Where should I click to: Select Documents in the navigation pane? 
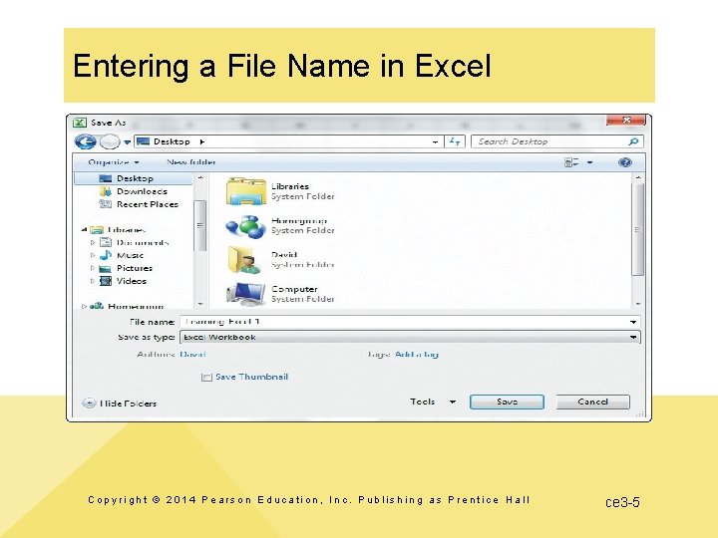[x=135, y=242]
